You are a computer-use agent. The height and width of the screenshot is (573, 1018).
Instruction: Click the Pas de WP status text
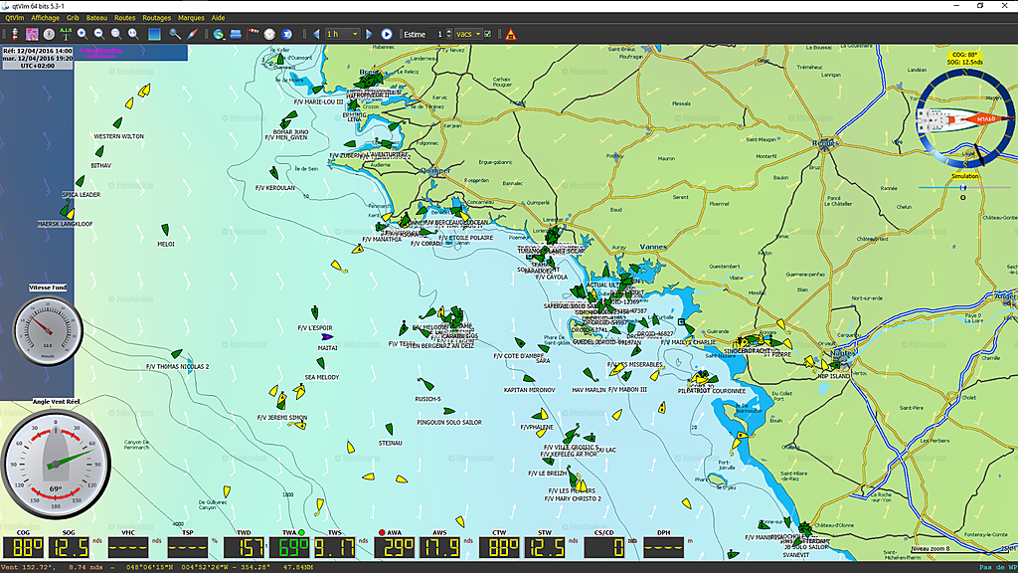click(998, 567)
